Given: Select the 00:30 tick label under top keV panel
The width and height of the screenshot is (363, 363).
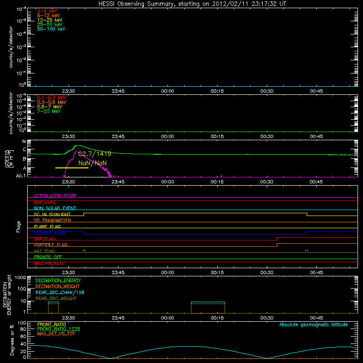Looking at the screenshot, I should 267,91.
